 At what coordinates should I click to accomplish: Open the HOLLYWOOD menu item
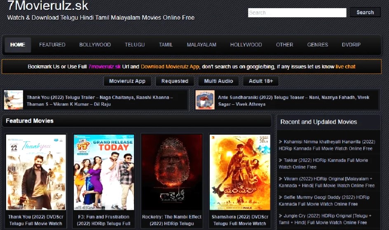[246, 45]
